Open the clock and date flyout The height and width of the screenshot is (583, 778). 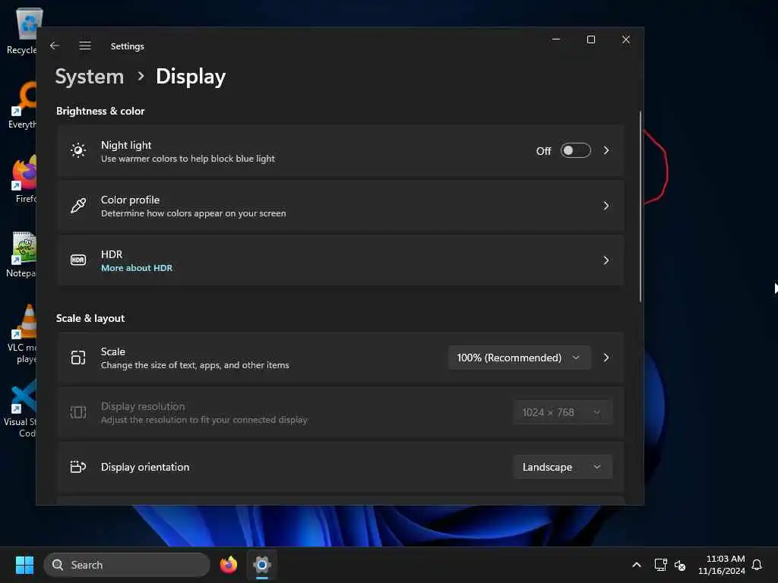[721, 565]
